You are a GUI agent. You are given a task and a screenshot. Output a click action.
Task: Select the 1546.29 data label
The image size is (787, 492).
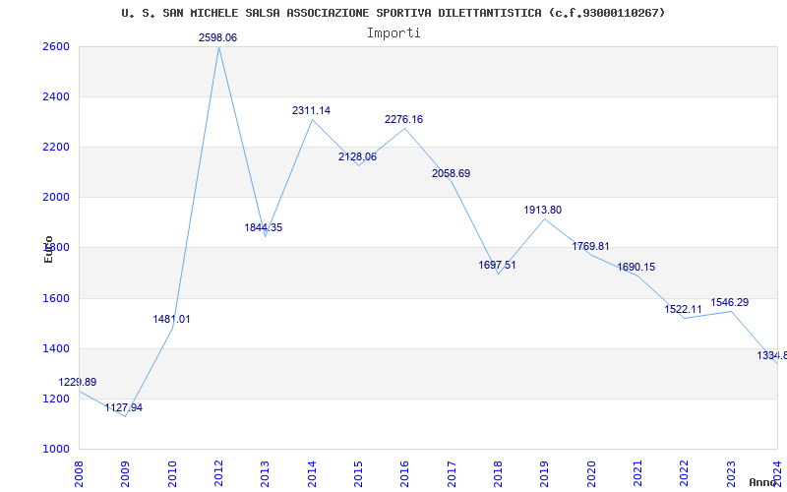(x=729, y=302)
